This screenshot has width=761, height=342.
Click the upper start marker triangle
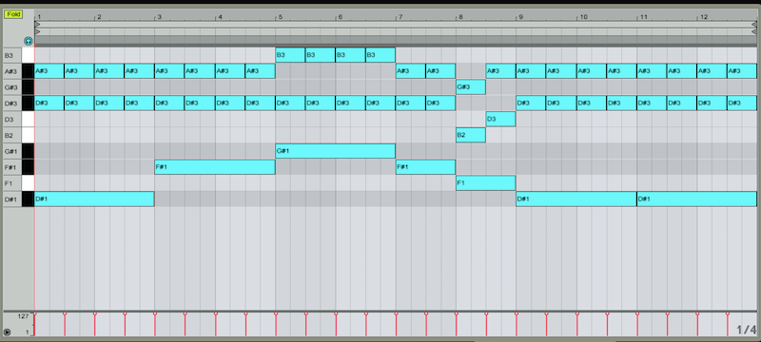click(37, 24)
